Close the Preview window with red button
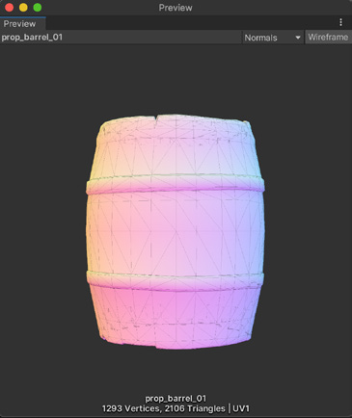Image resolution: width=352 pixels, height=418 pixels. (10, 8)
